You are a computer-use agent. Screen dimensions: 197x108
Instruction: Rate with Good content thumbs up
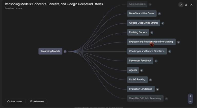coord(15,101)
